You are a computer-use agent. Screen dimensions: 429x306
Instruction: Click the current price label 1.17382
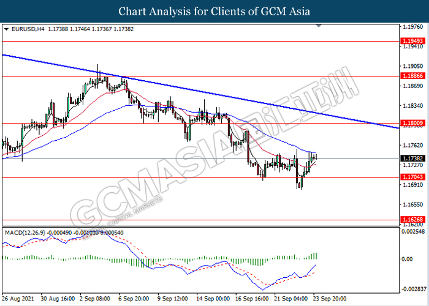click(413, 158)
